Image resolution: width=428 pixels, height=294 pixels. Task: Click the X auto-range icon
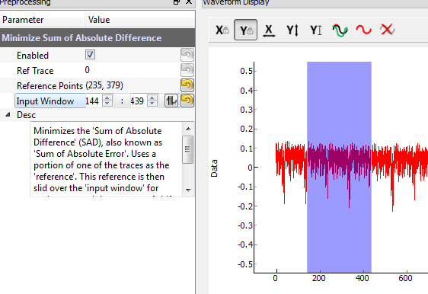pos(269,30)
